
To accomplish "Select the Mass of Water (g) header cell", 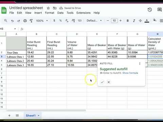I will (x=137, y=43).
